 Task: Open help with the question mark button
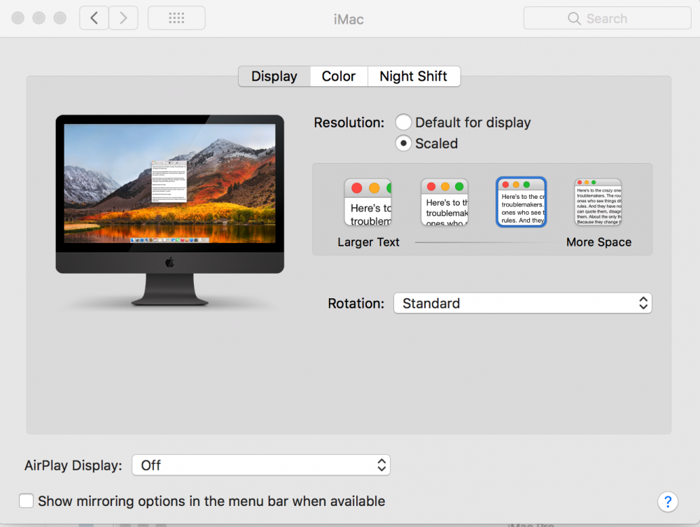click(667, 502)
